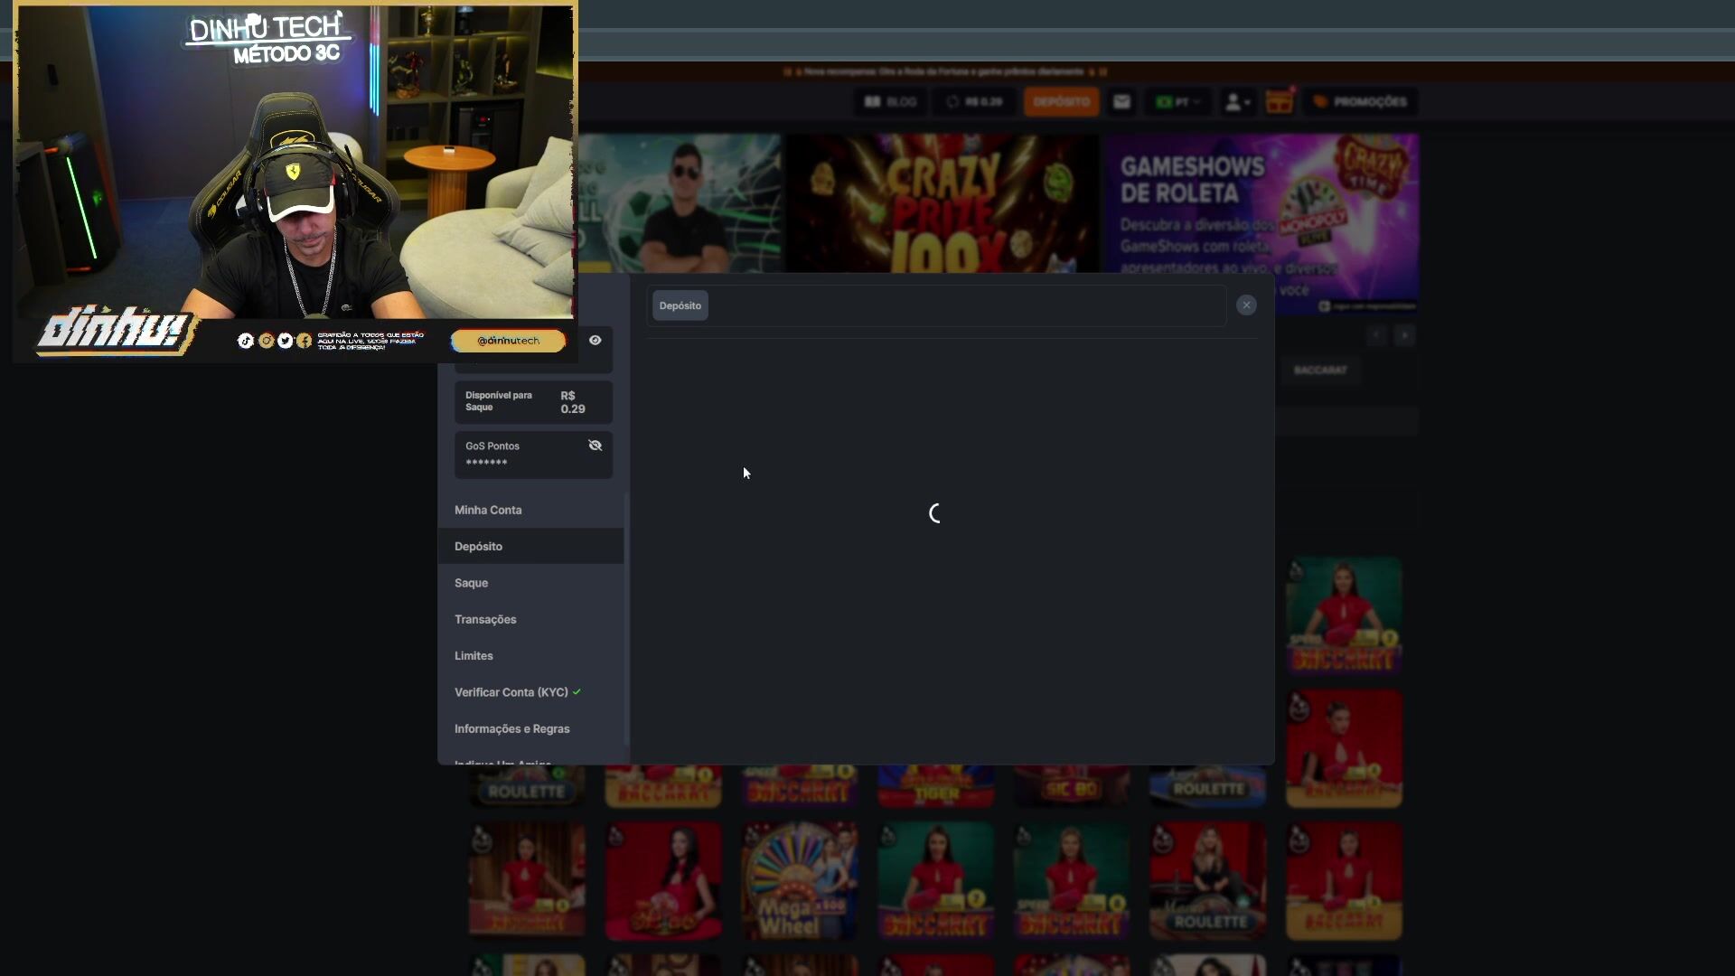Open the BLOG link in top navigation
This screenshot has width=1735, height=976.
890,102
